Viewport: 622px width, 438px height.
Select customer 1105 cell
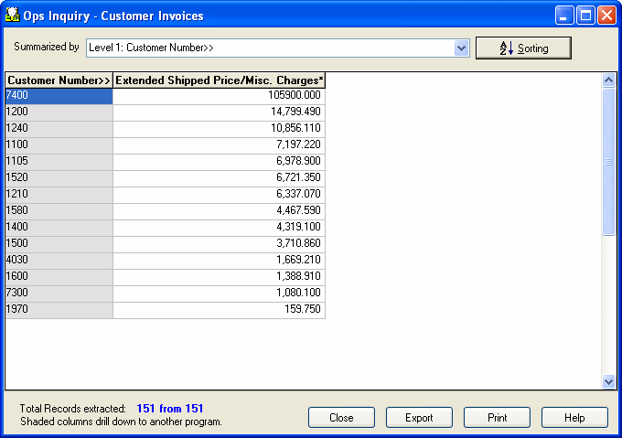coord(59,162)
